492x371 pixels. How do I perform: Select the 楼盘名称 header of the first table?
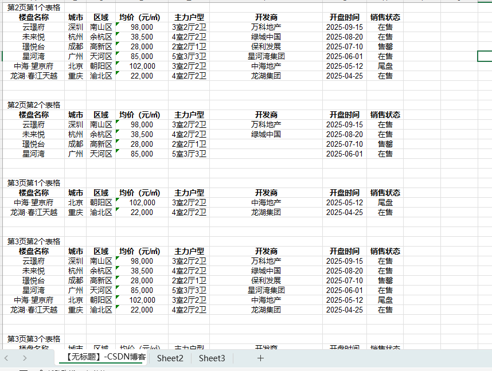coord(32,17)
